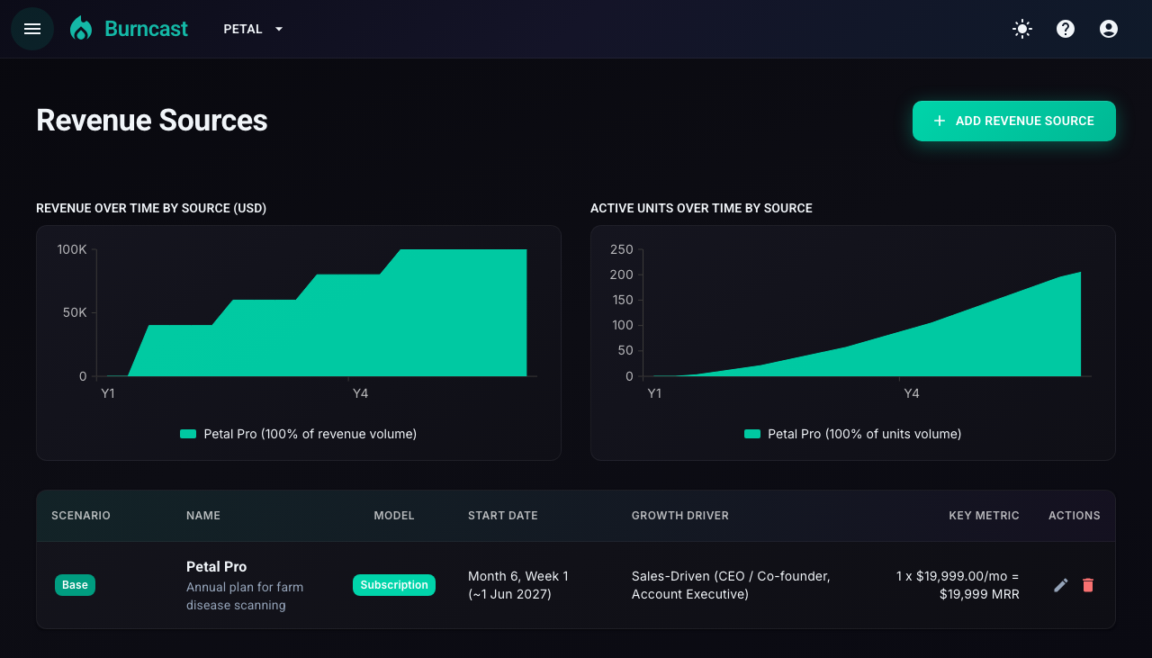Open the hamburger navigation menu

32,29
